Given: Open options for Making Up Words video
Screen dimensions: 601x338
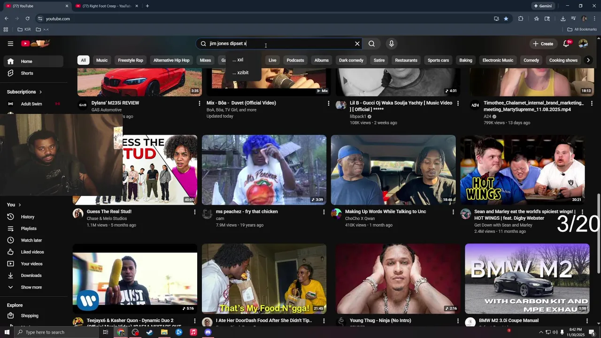Looking at the screenshot, I should click(x=453, y=212).
